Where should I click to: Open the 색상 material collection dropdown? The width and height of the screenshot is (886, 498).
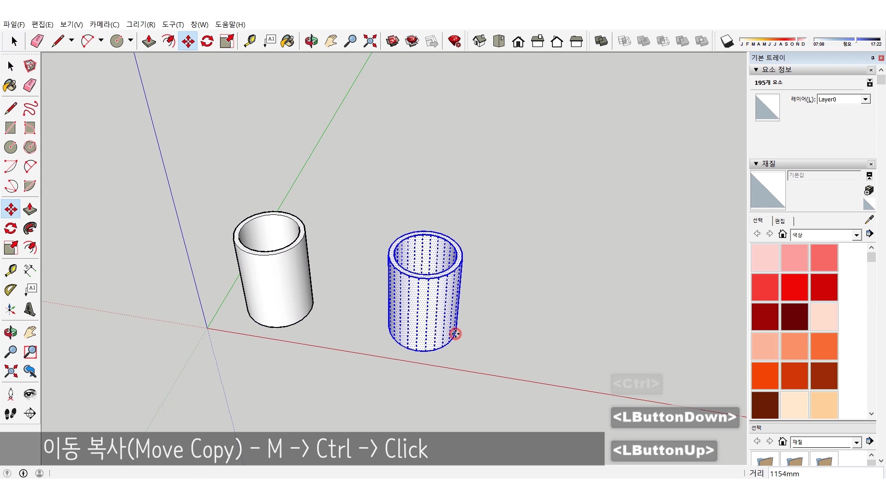click(x=856, y=235)
